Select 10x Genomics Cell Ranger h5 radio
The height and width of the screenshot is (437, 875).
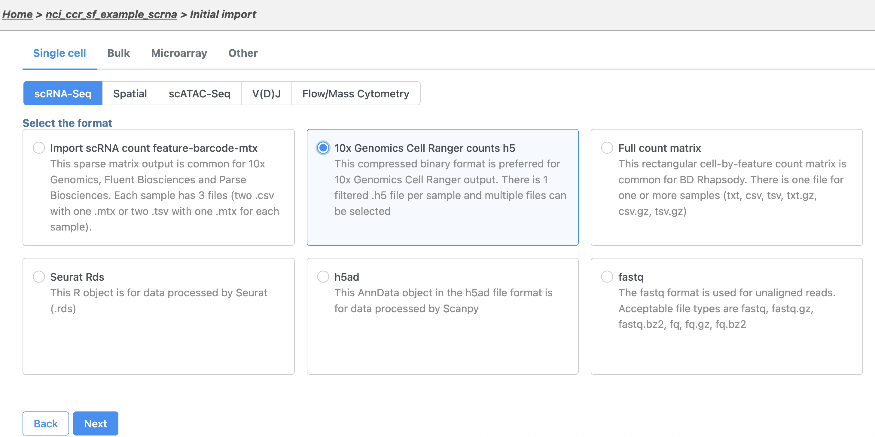(x=323, y=148)
